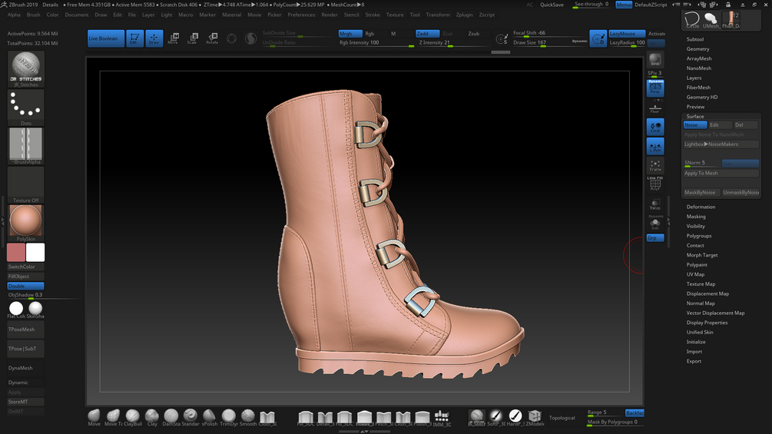The width and height of the screenshot is (772, 434).
Task: Select the Move transform tool icon
Action: (173, 38)
